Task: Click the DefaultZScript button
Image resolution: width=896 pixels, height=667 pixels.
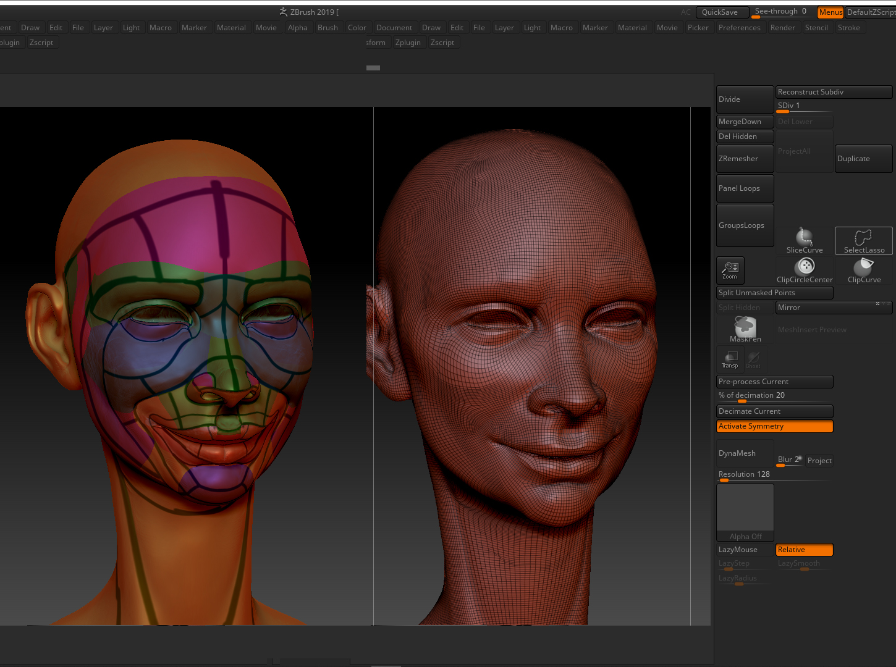Action: [x=871, y=12]
